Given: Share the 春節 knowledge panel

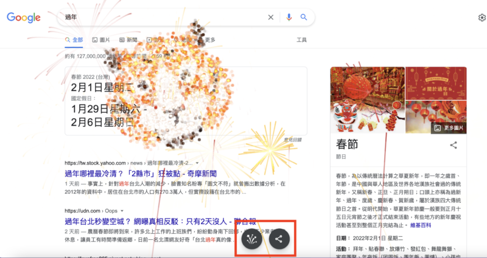Looking at the screenshot, I should click(x=454, y=145).
